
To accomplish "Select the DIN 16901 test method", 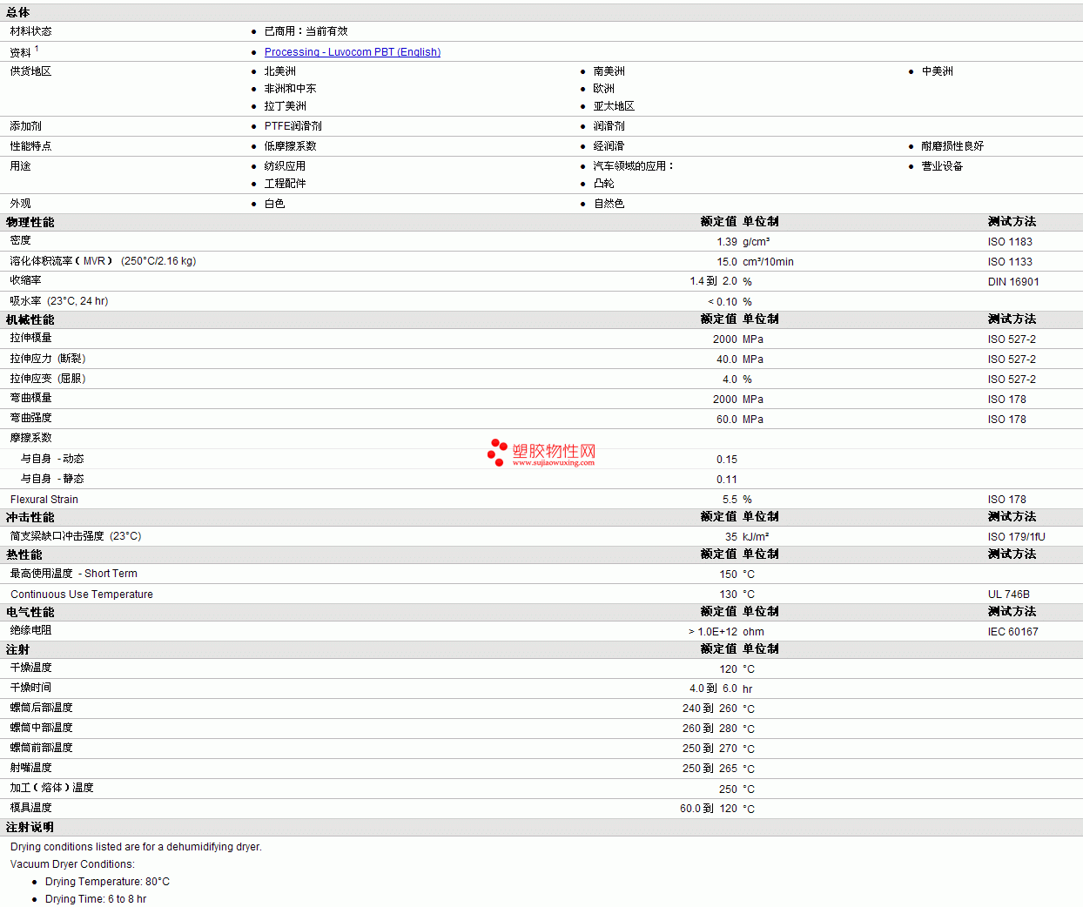I will click(1013, 282).
